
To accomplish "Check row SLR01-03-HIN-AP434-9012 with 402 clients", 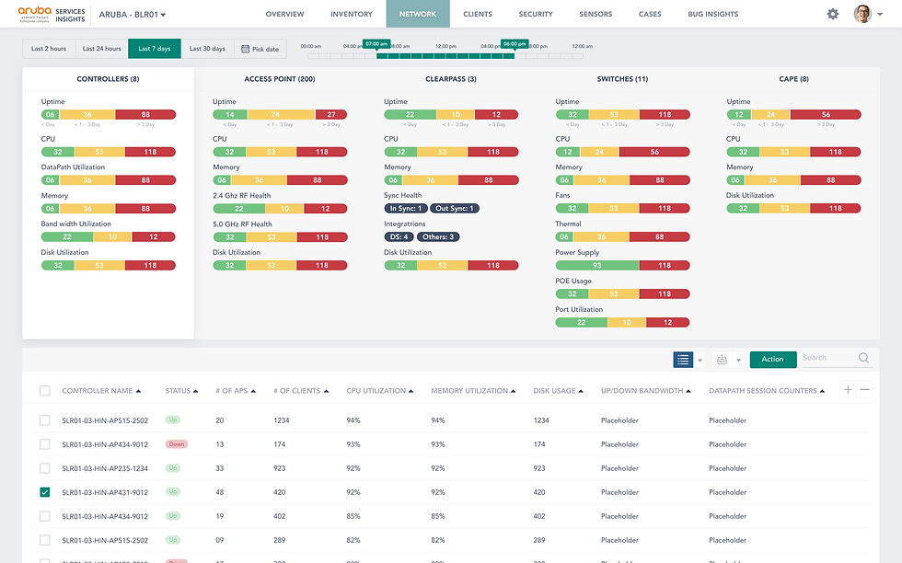I will point(45,516).
